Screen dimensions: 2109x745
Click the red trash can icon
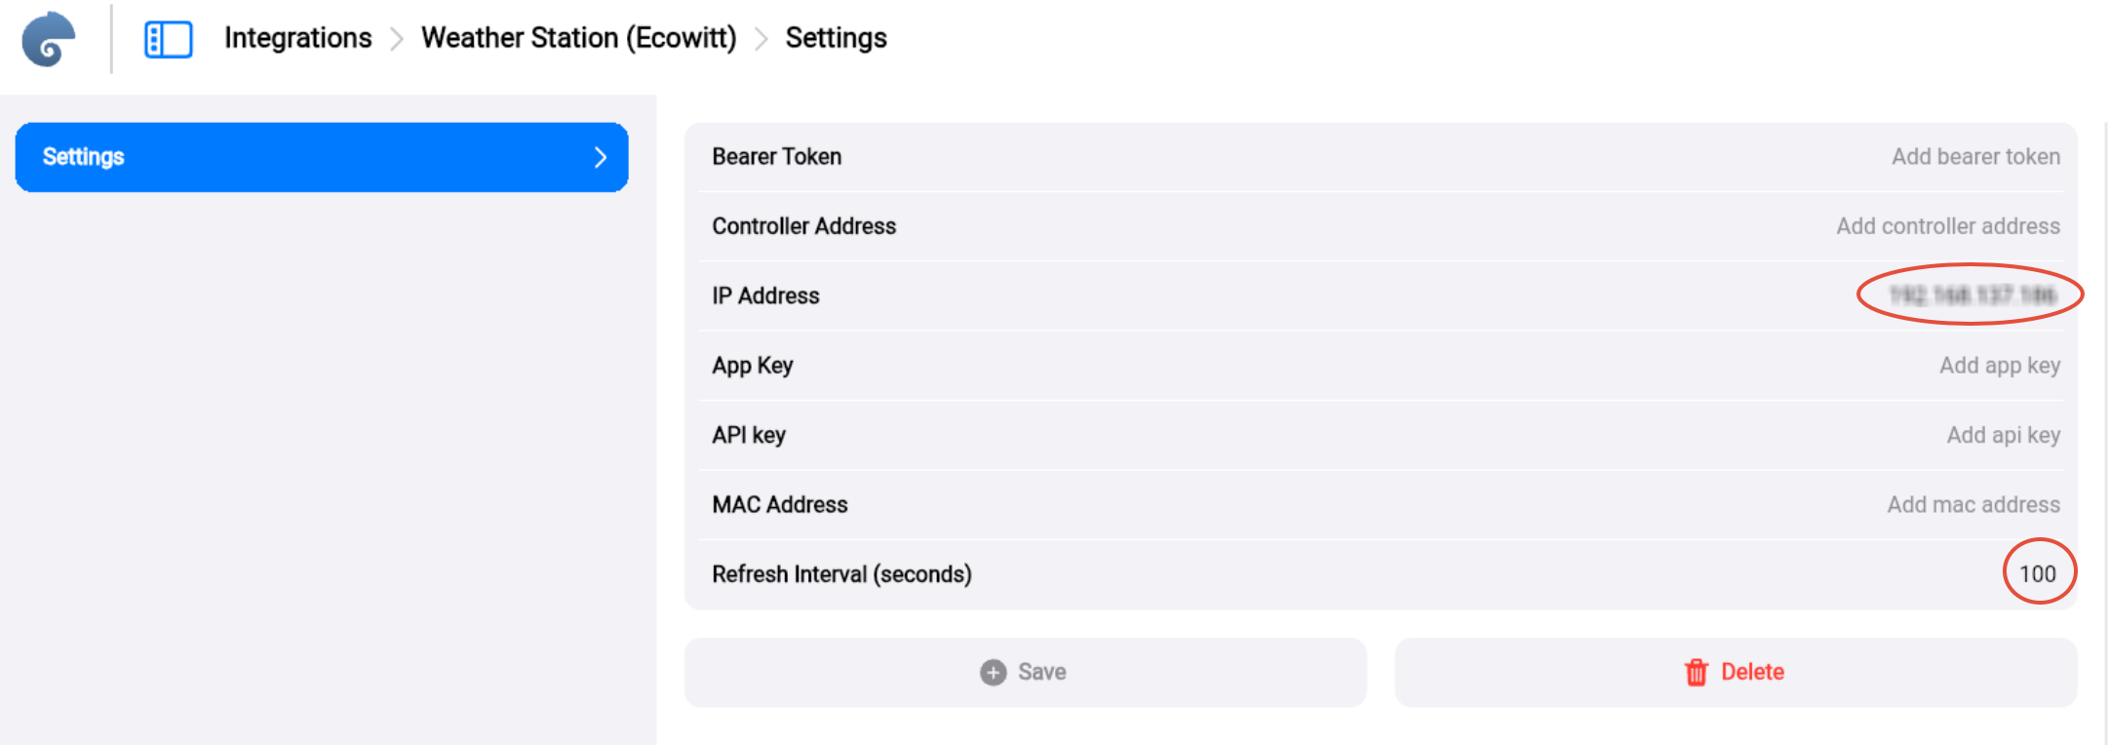tap(1696, 672)
